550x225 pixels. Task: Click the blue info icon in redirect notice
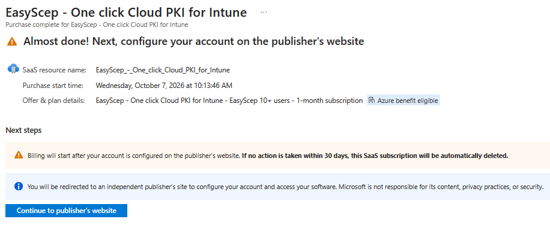tap(19, 187)
